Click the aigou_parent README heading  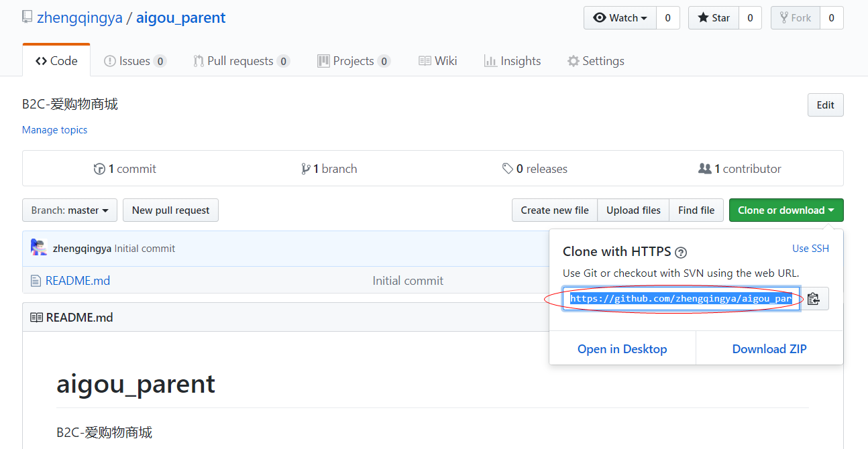(136, 384)
